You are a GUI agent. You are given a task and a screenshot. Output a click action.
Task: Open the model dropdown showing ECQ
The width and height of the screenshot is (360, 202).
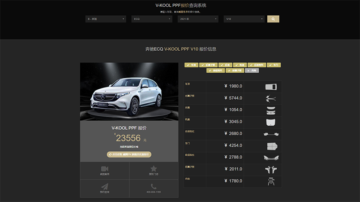(x=152, y=19)
